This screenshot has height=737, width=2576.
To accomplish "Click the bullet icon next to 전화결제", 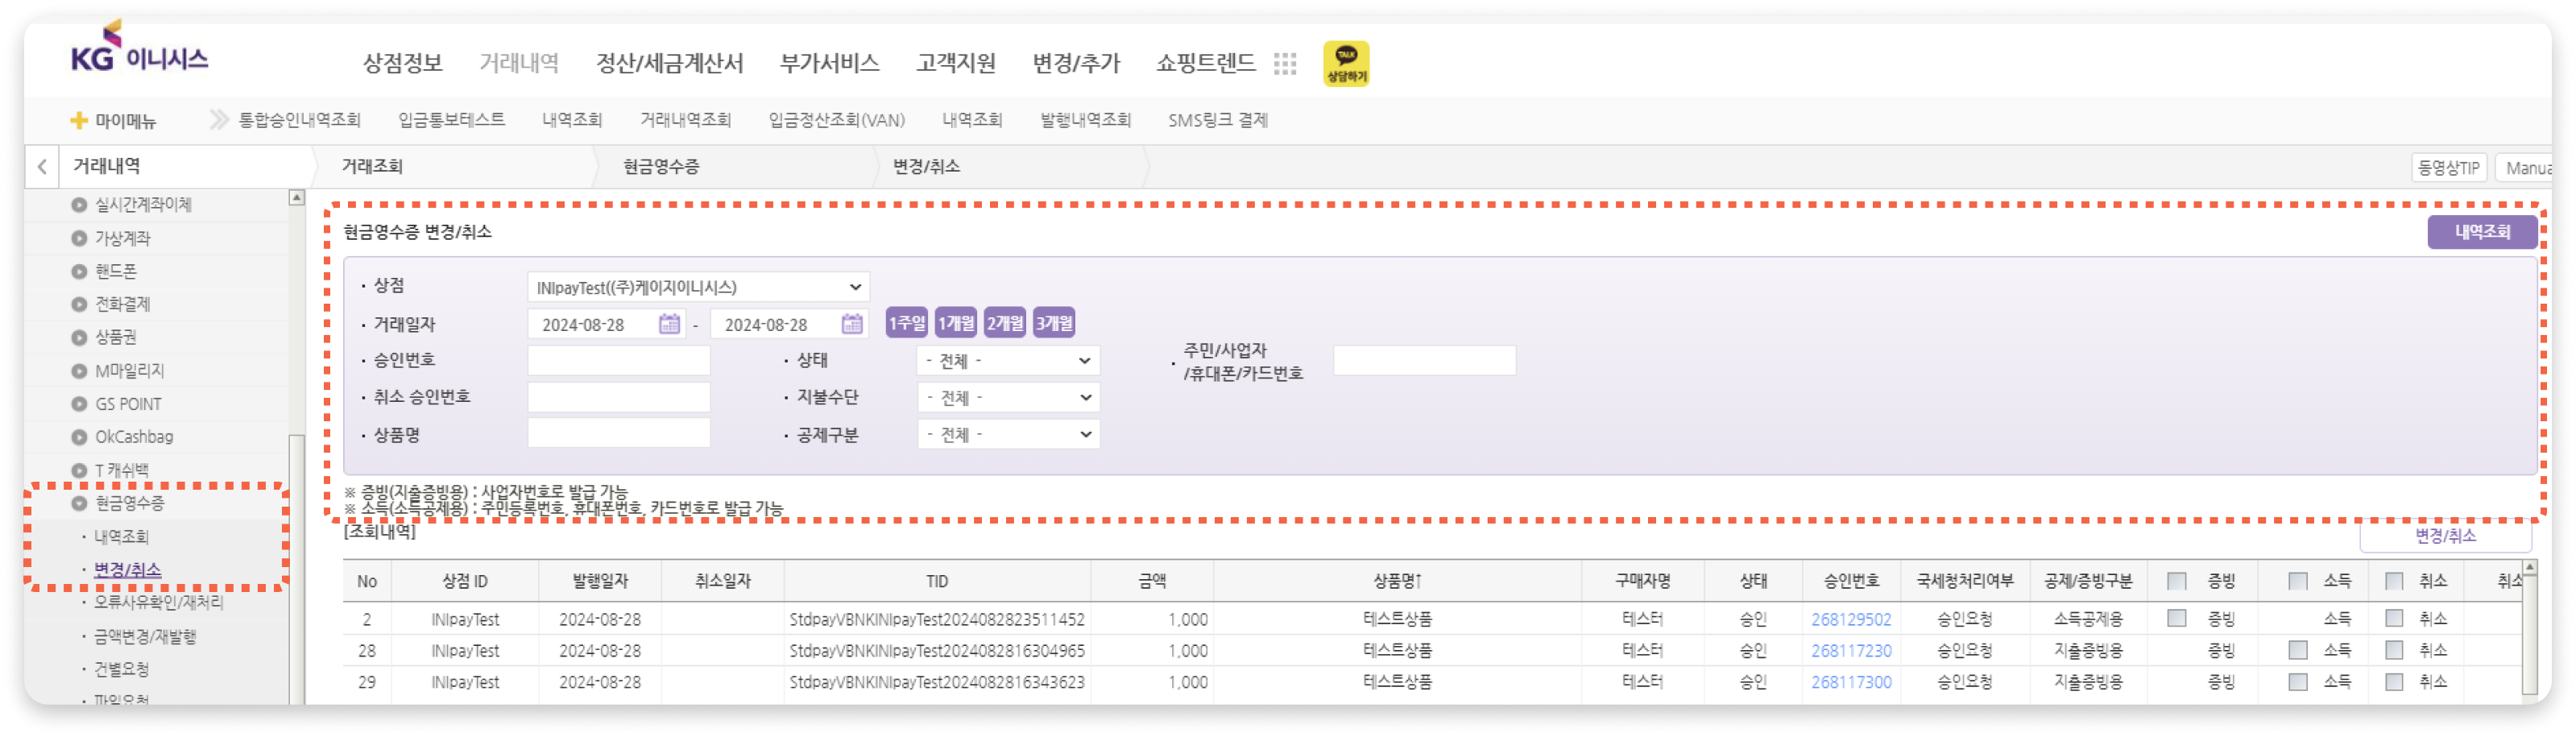I will click(x=79, y=304).
